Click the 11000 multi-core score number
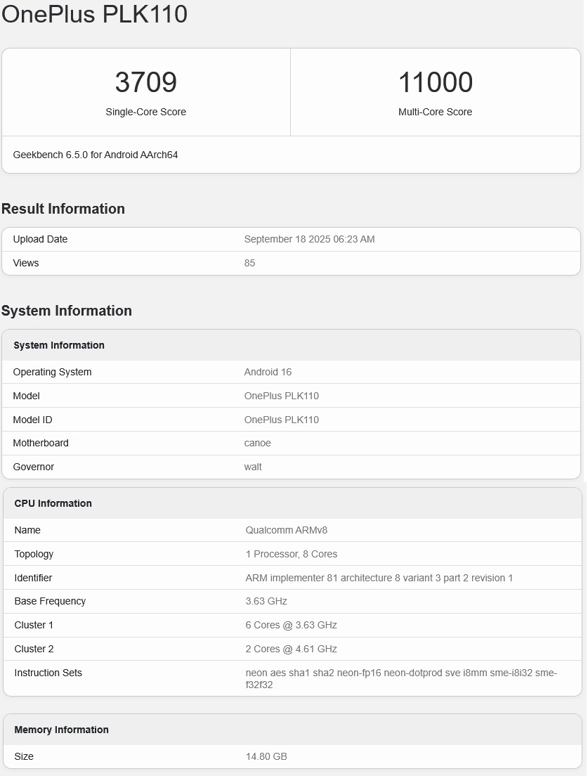The height and width of the screenshot is (776, 588). click(435, 83)
